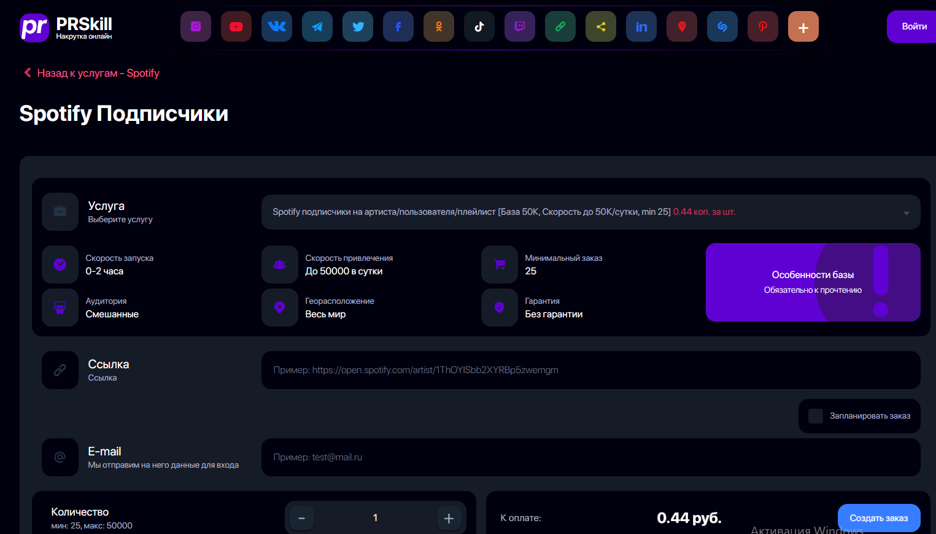Open the VK services icon
Viewport: 936px width, 534px height.
coord(277,26)
